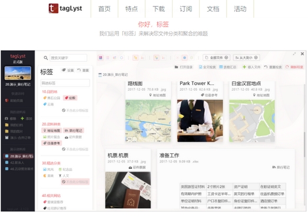308x221 pixels.
Task: Click the 全文检索 button
Action: 207,67
